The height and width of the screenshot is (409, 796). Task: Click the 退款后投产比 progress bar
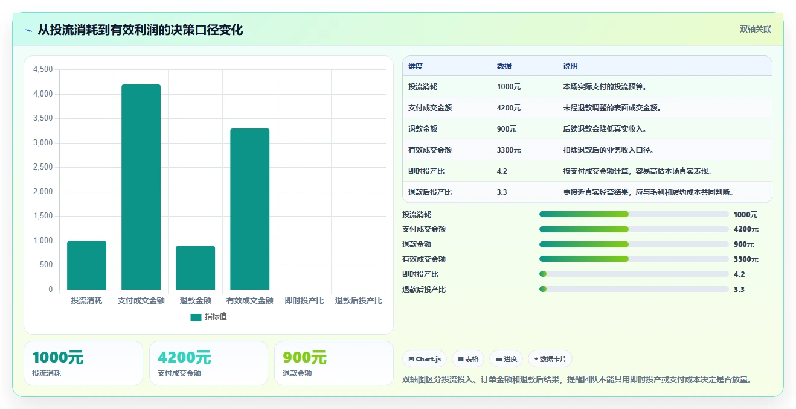coord(634,290)
